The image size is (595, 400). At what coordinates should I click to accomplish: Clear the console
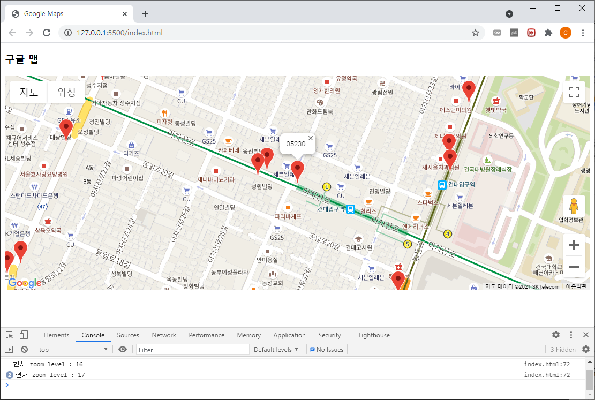click(24, 349)
